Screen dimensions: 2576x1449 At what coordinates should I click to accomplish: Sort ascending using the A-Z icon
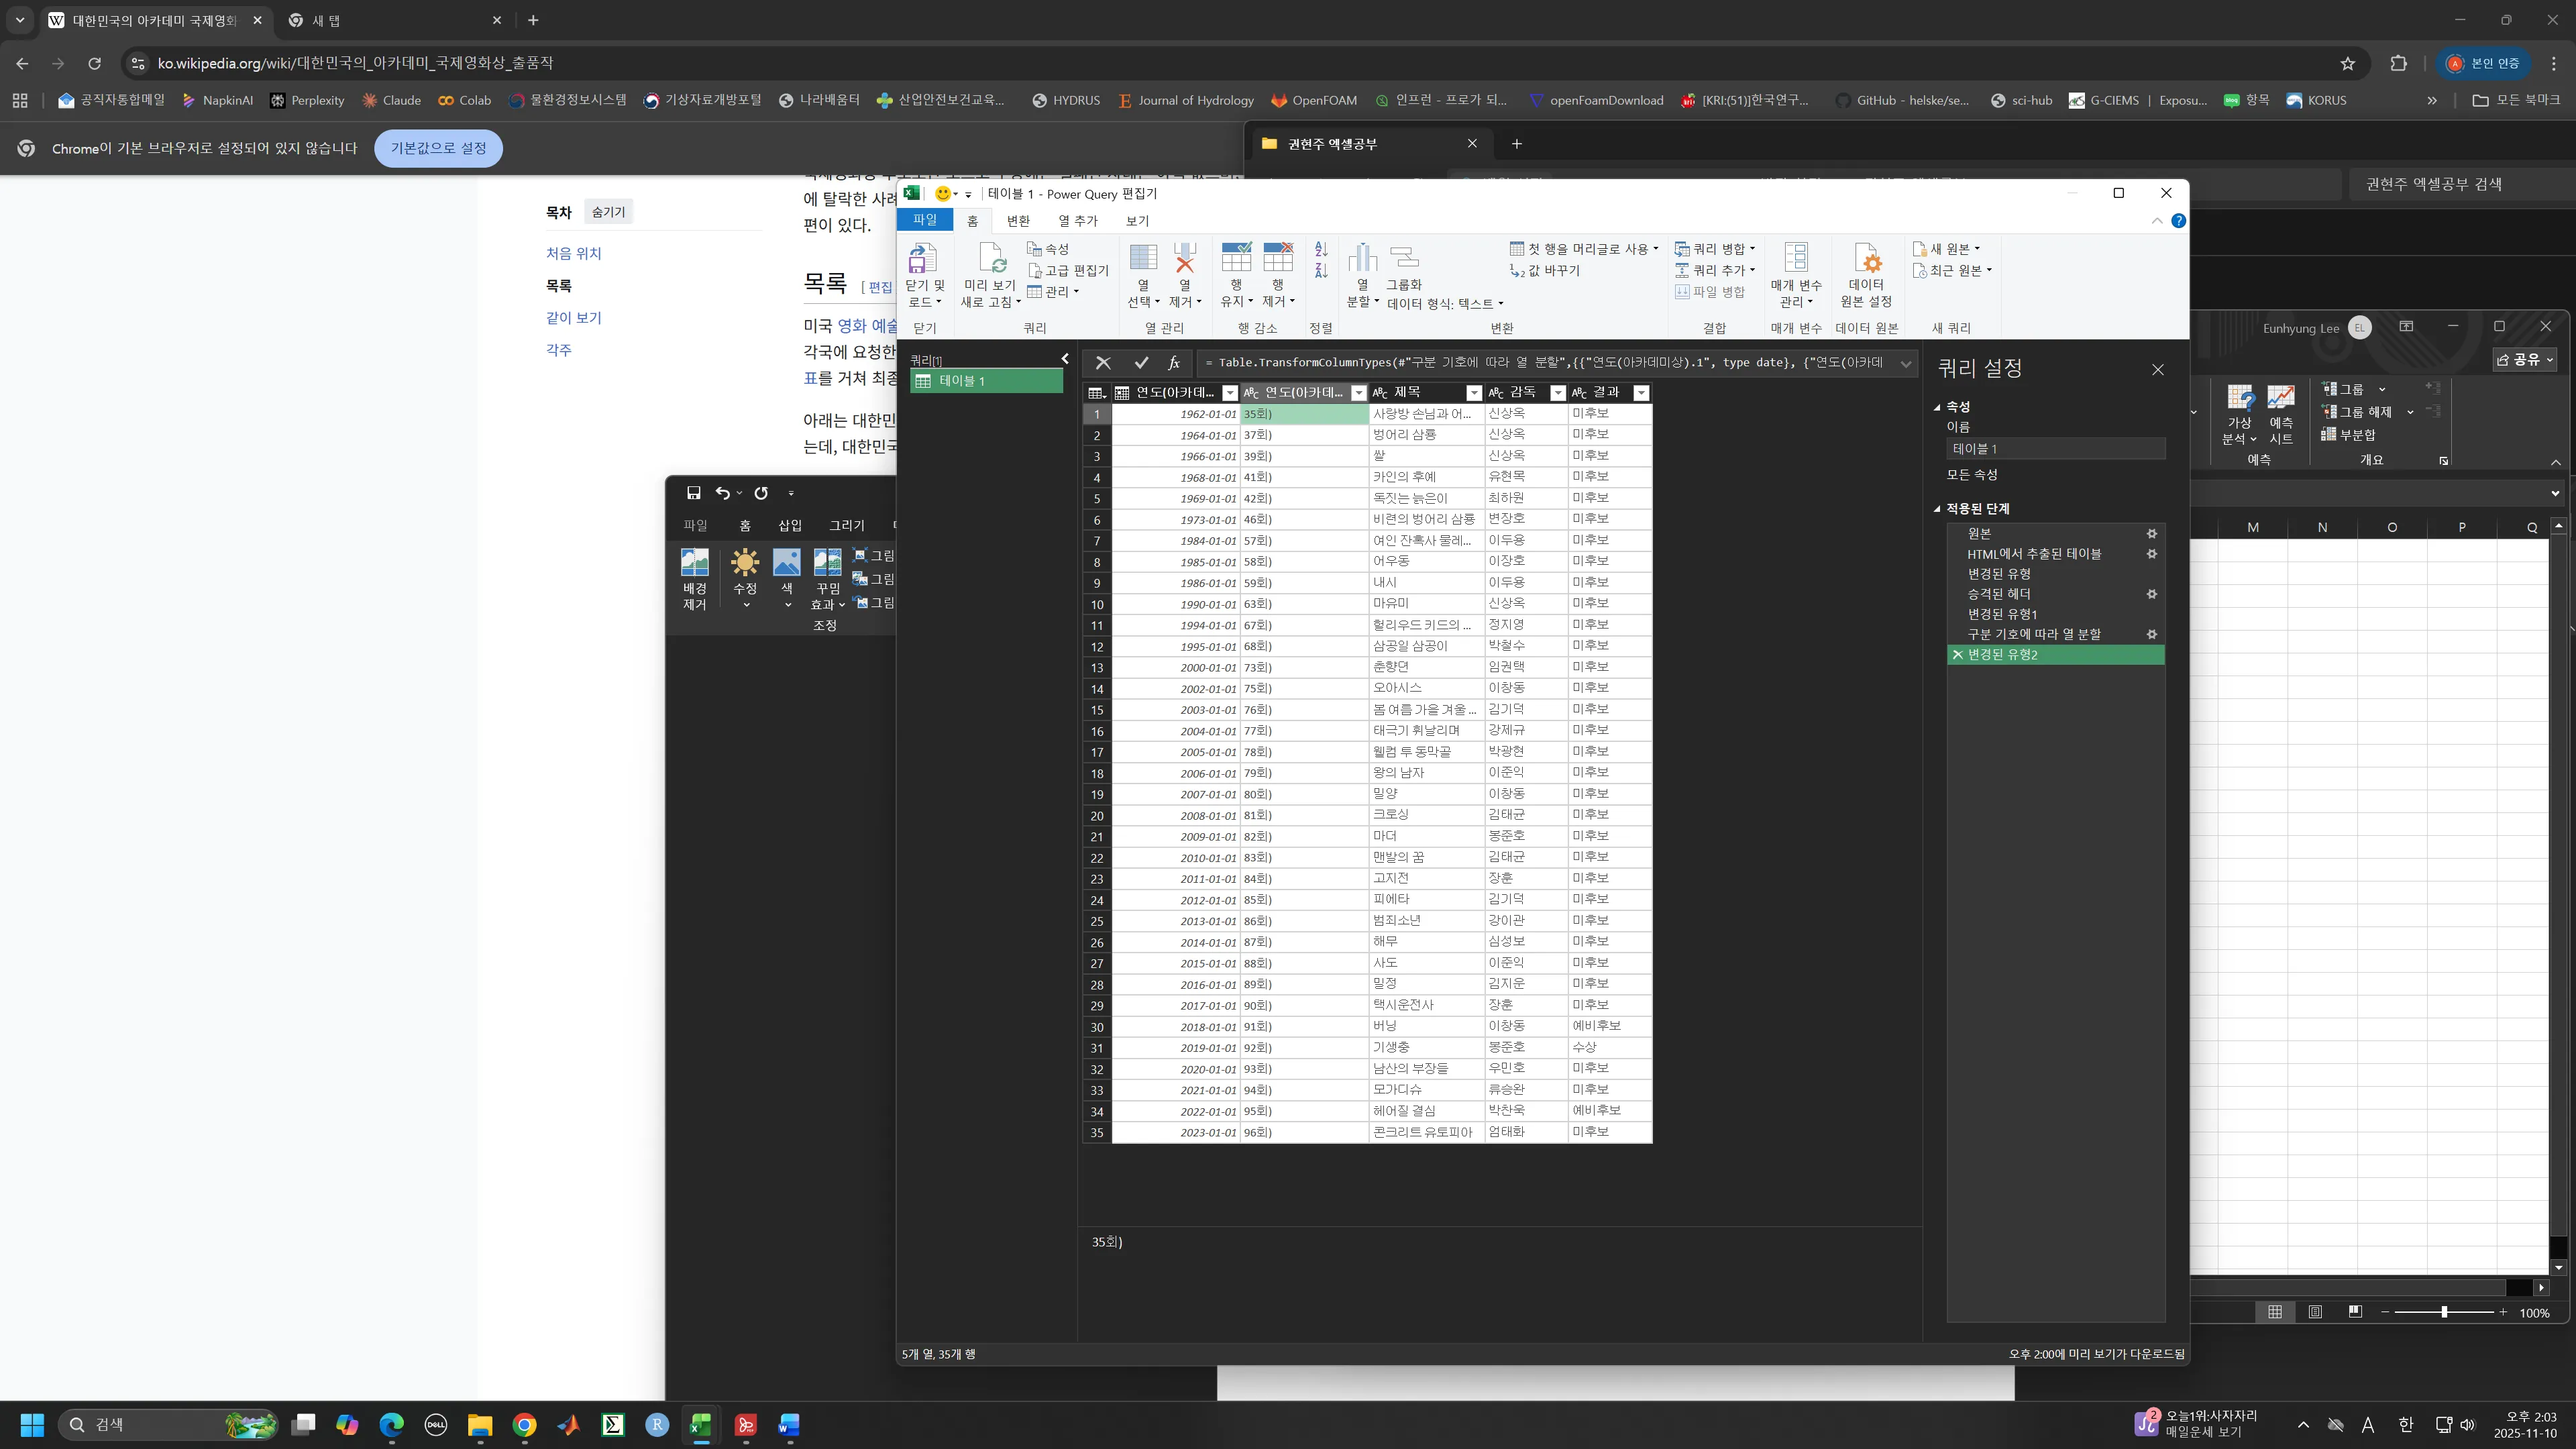coord(1321,249)
